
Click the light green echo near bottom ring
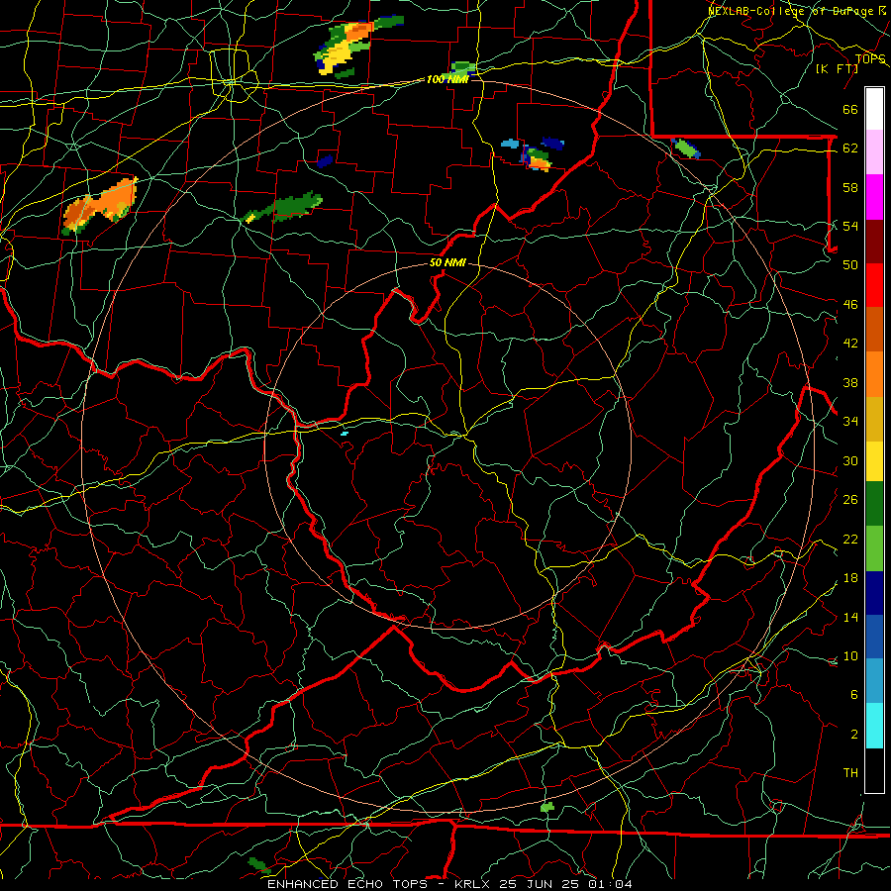tap(546, 807)
